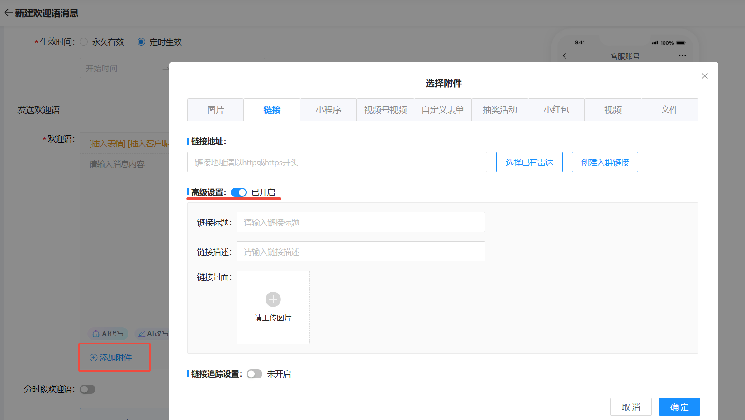Click the 请输入消息内容 text area

click(125, 239)
